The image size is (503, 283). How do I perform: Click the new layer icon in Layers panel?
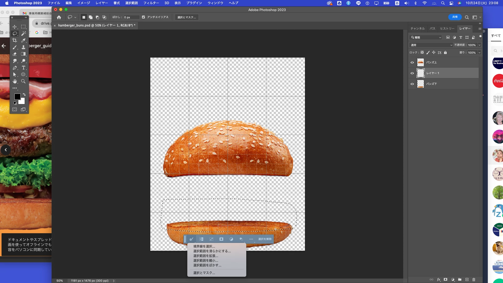(x=467, y=280)
